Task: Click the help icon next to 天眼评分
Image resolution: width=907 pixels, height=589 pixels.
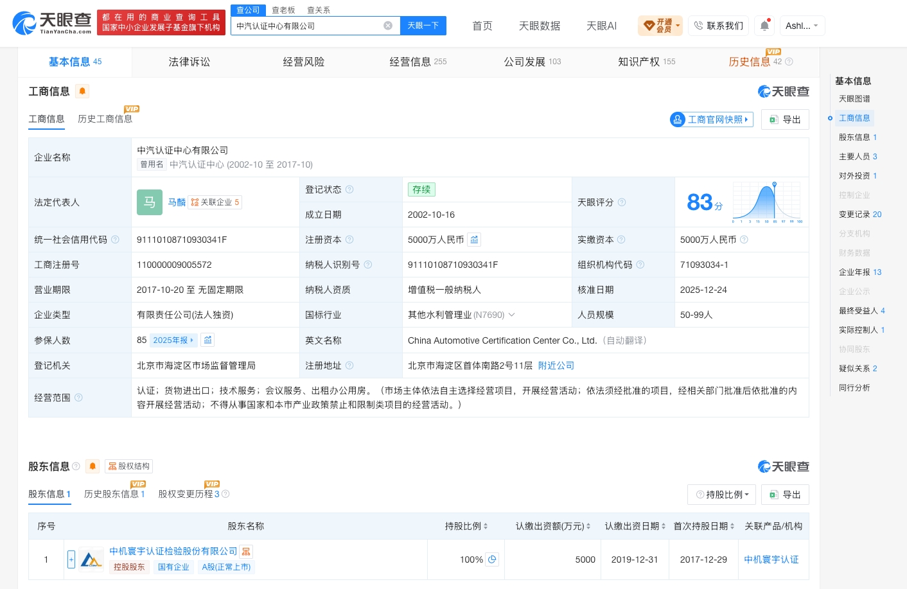Action: pos(622,202)
